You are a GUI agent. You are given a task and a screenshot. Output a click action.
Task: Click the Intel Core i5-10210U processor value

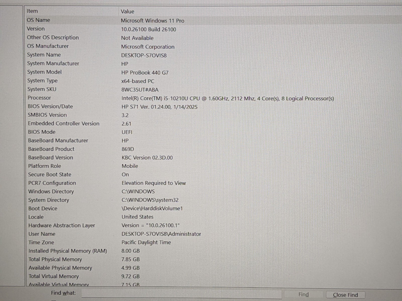(228, 99)
